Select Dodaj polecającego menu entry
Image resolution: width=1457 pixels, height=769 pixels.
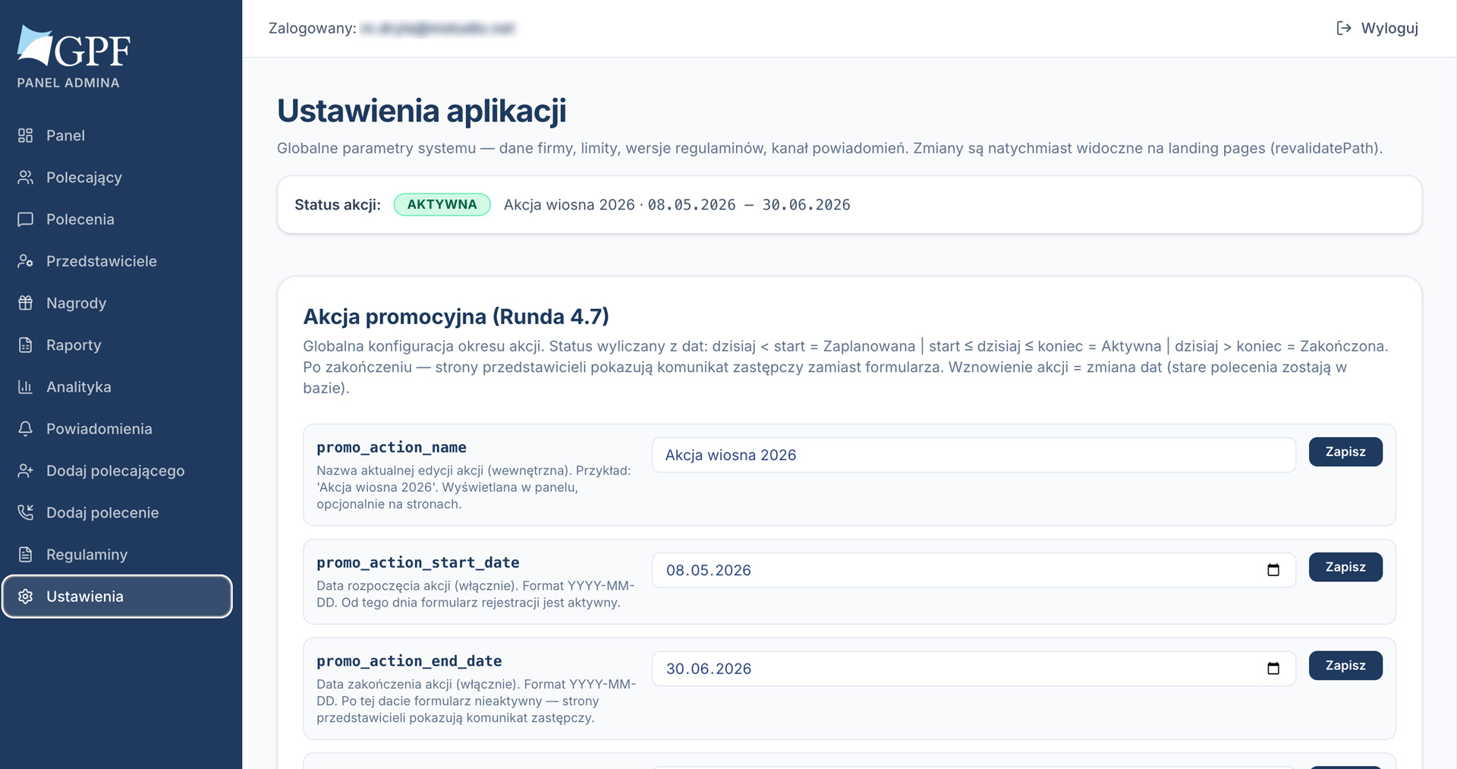coord(117,471)
